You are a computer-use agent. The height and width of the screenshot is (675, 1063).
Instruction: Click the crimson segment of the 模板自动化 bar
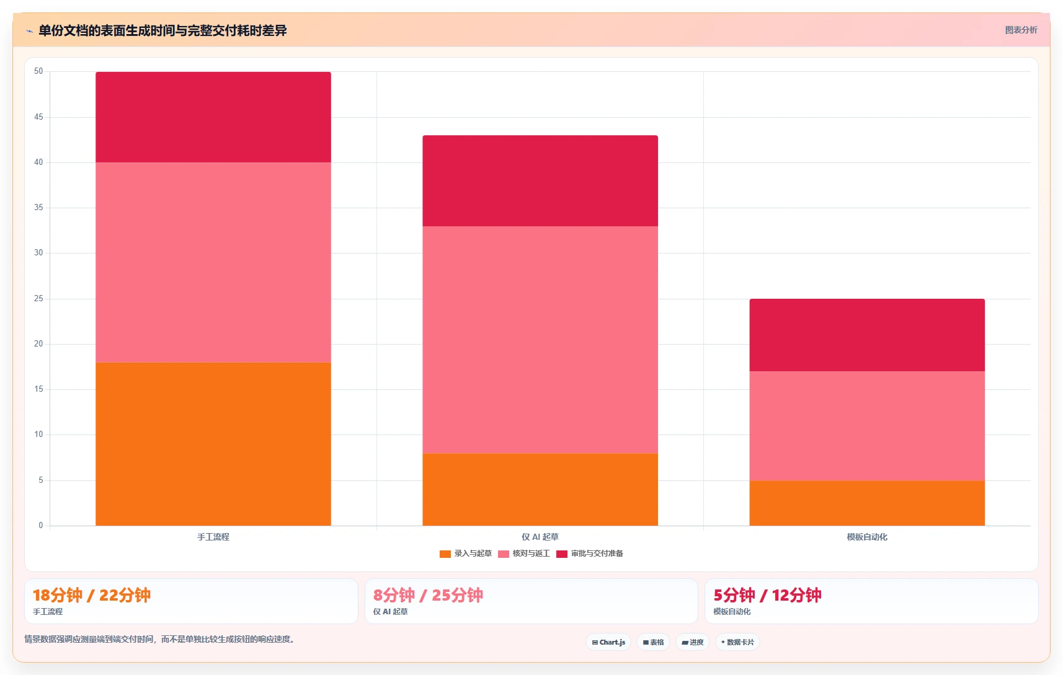point(867,335)
